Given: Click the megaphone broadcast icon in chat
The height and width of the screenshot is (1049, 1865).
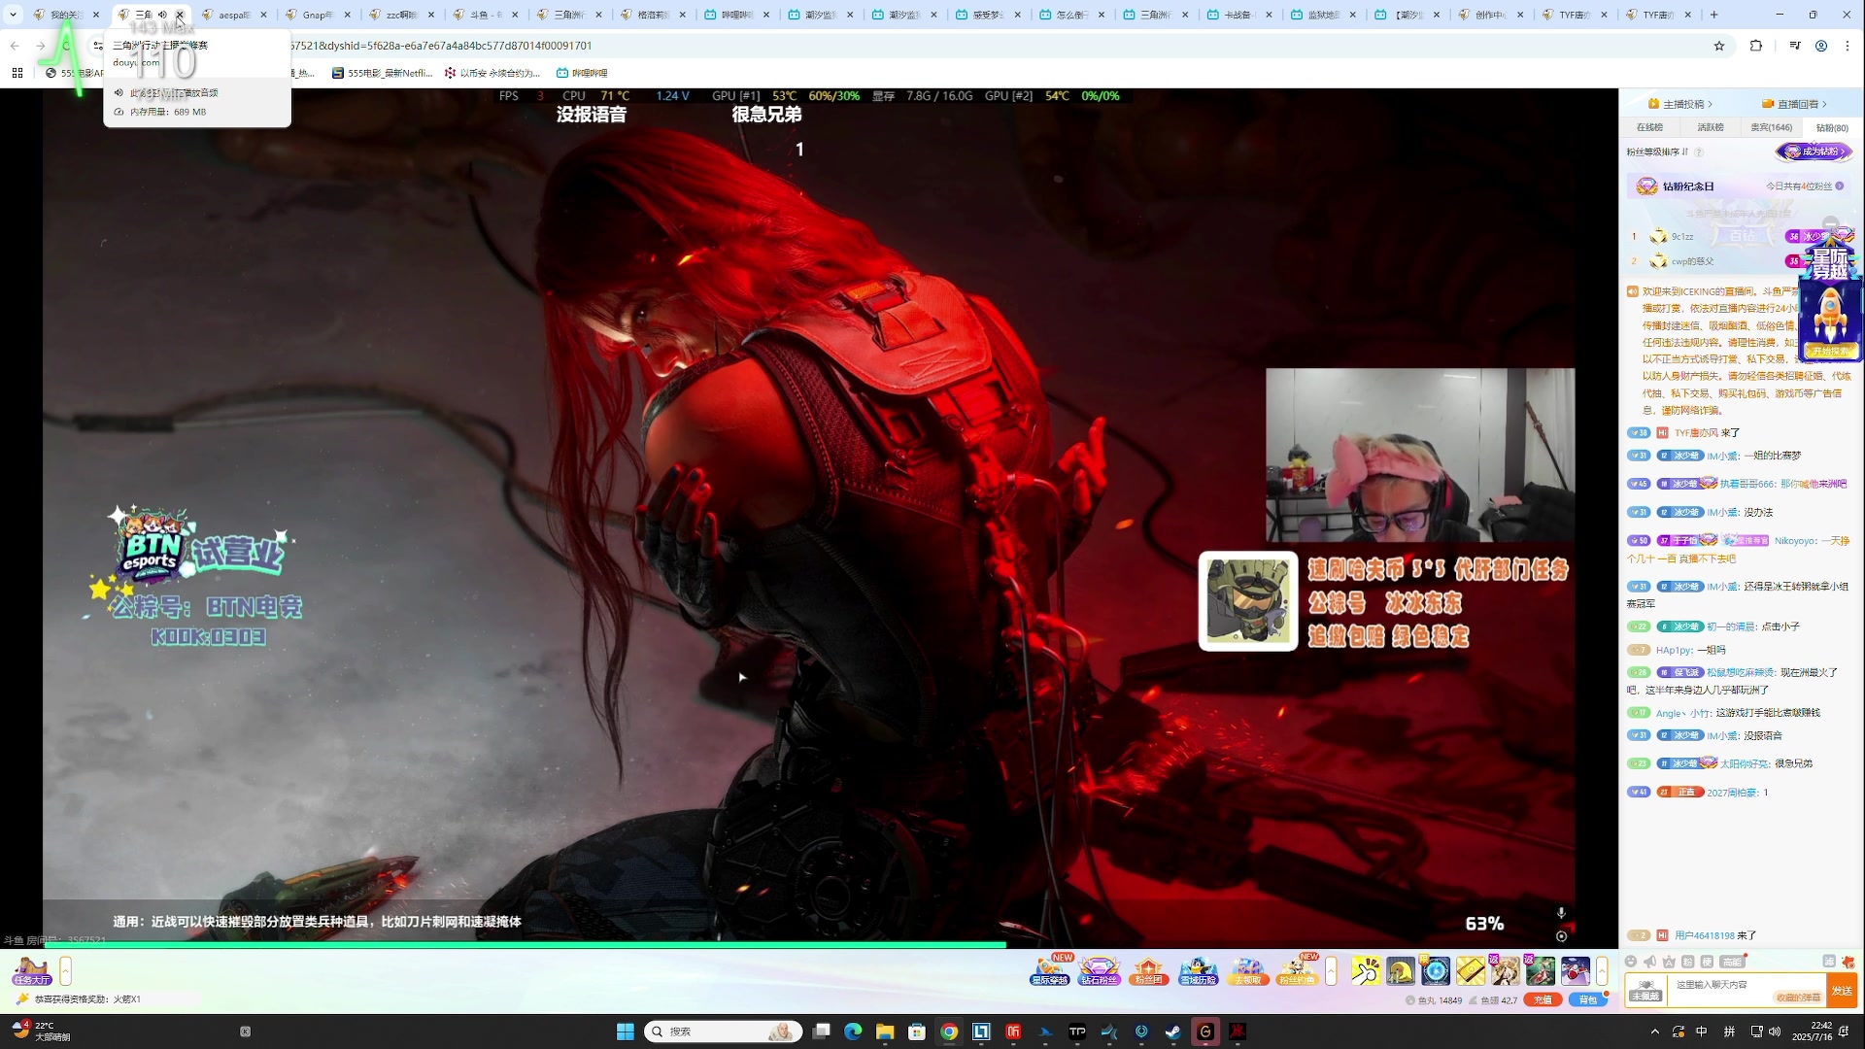Looking at the screenshot, I should [x=1649, y=962].
